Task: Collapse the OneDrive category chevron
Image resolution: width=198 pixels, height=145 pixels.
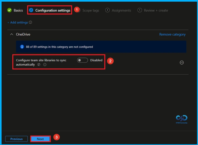Action: pos(12,34)
